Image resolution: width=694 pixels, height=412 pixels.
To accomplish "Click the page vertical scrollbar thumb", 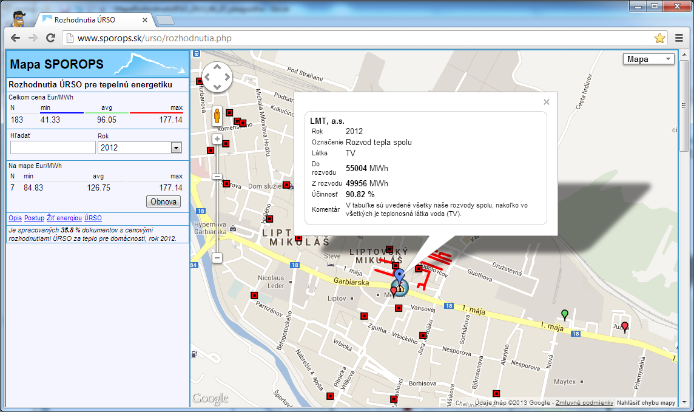I will (684, 106).
